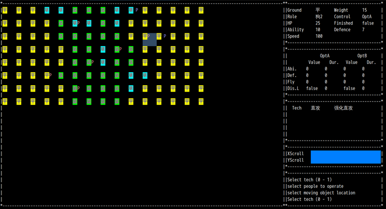Click the Ground label
Viewport: 386px width, 209px height.
tap(294, 10)
